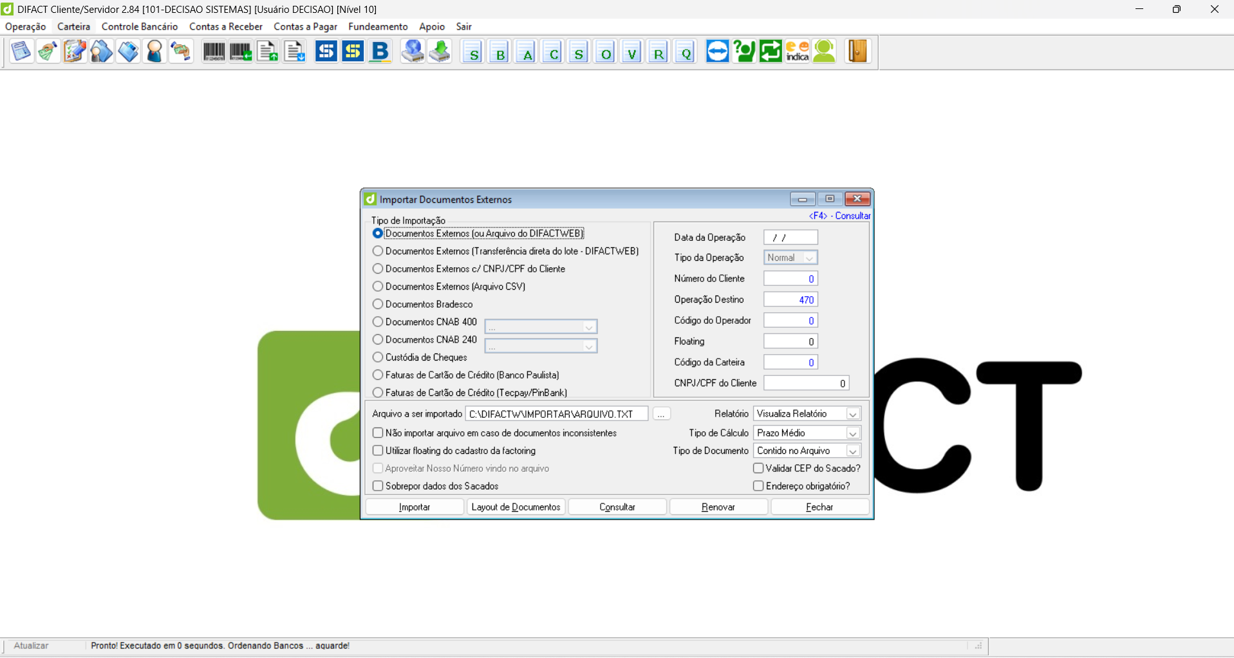Launch TeamViewer remote support icon
This screenshot has width=1234, height=658.
(717, 51)
